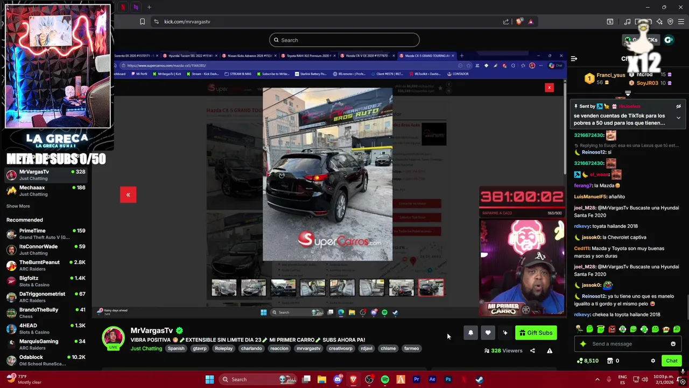Viewport: 689px width, 388px height.
Task: Click the Kicks shop store icon
Action: [x=610, y=361]
